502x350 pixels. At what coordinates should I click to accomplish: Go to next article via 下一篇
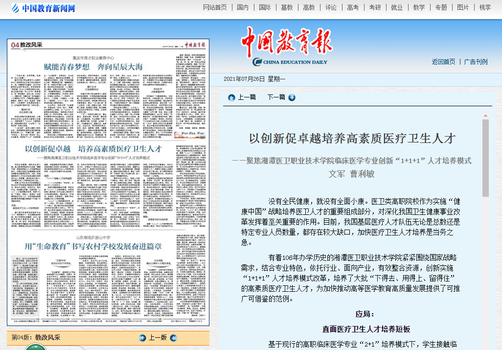pos(276,97)
